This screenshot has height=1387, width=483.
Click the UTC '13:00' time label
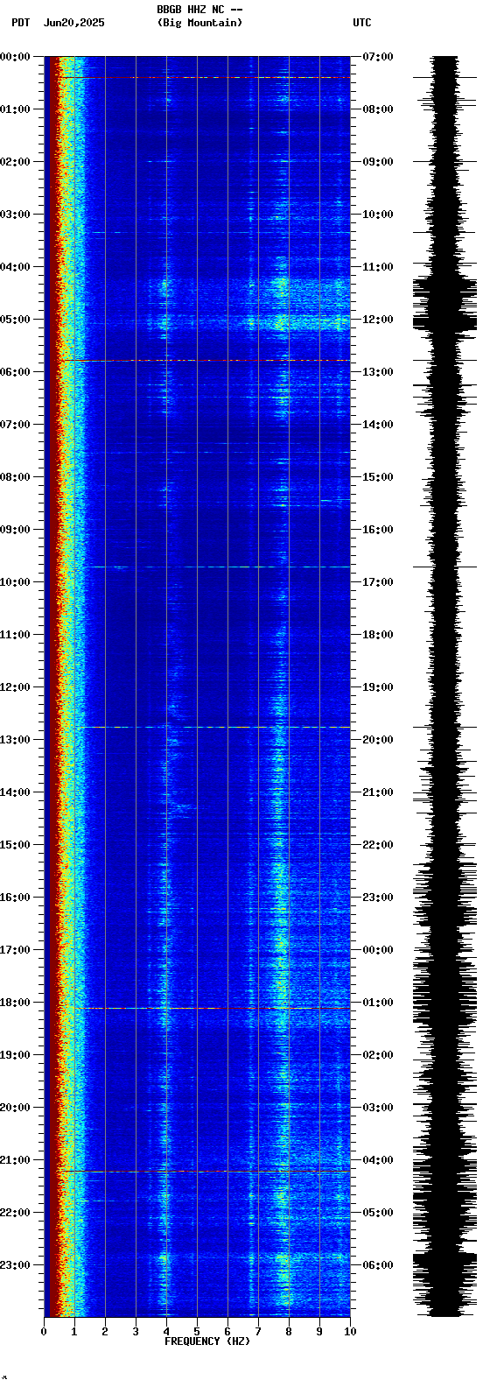(378, 372)
